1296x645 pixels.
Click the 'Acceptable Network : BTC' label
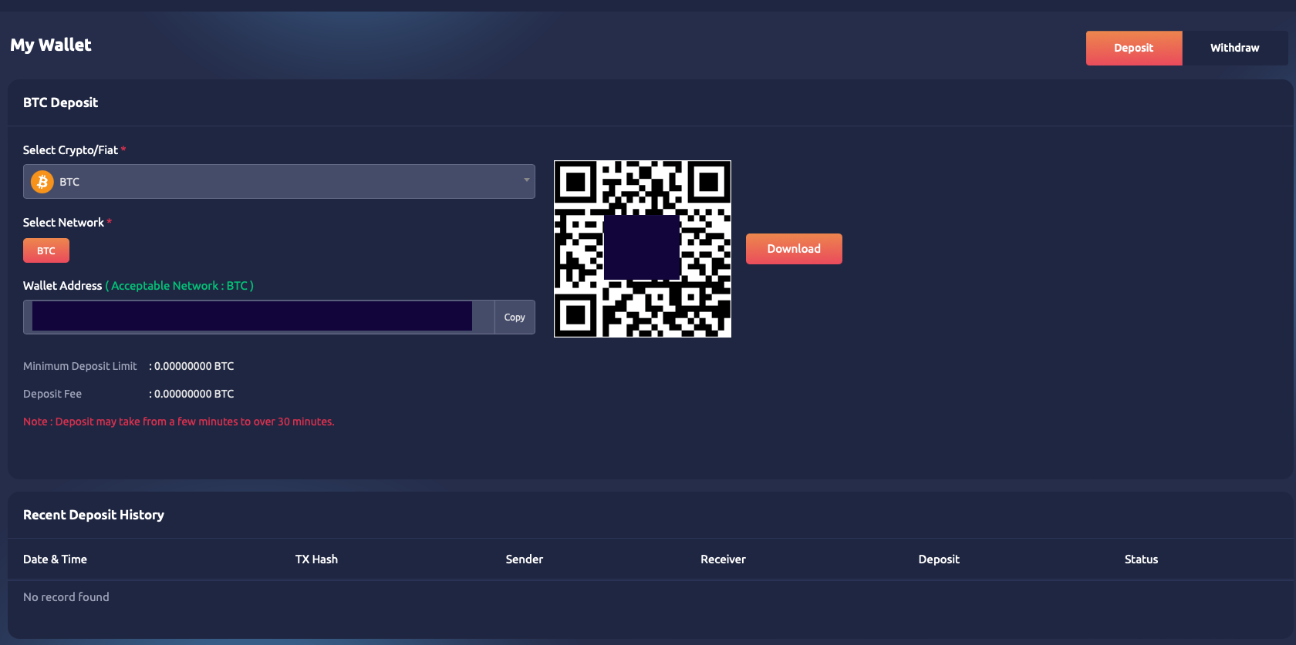[179, 286]
